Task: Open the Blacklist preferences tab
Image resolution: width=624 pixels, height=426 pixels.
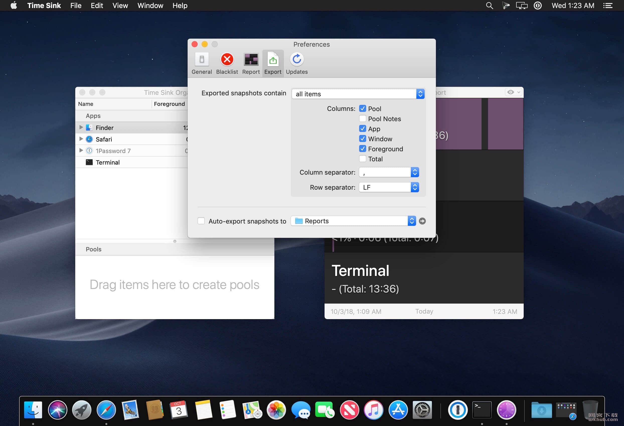Action: pos(227,64)
